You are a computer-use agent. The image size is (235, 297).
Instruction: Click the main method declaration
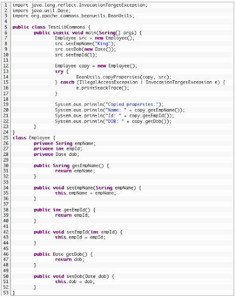(x=88, y=33)
